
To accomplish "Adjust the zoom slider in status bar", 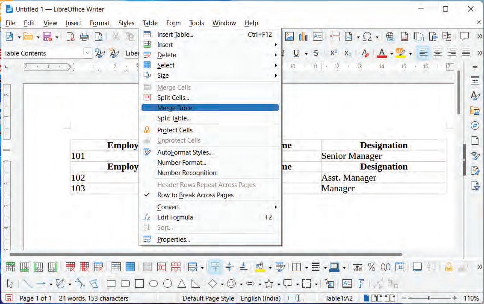I will (429, 298).
